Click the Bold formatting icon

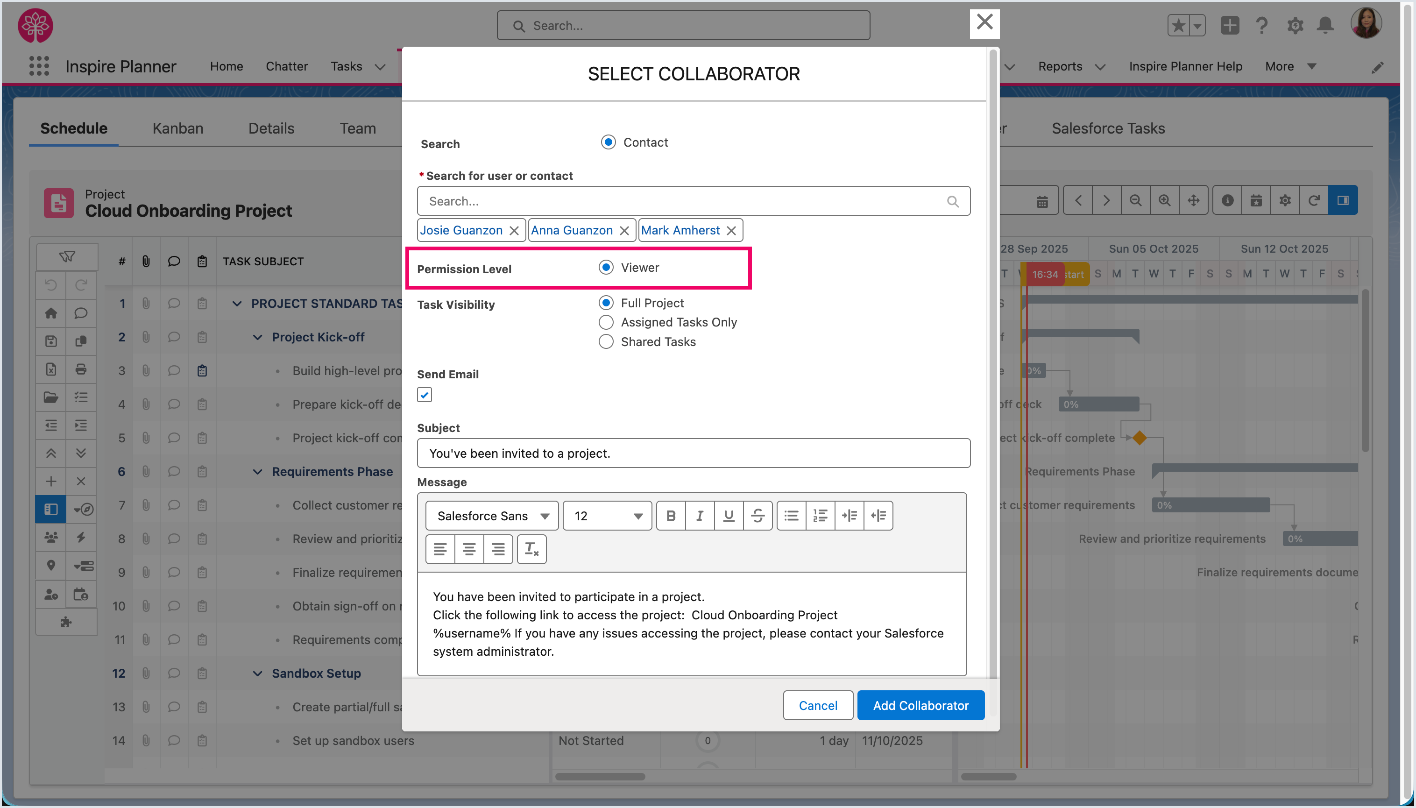671,516
